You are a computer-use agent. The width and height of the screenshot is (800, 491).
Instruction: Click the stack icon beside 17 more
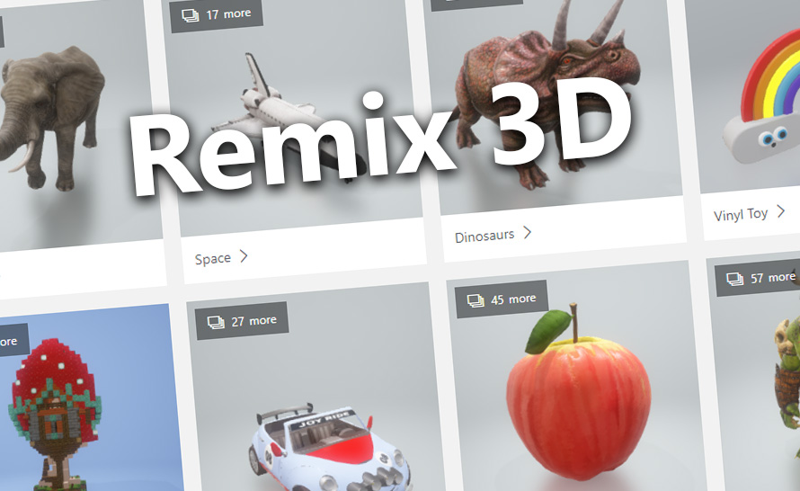[x=191, y=16]
